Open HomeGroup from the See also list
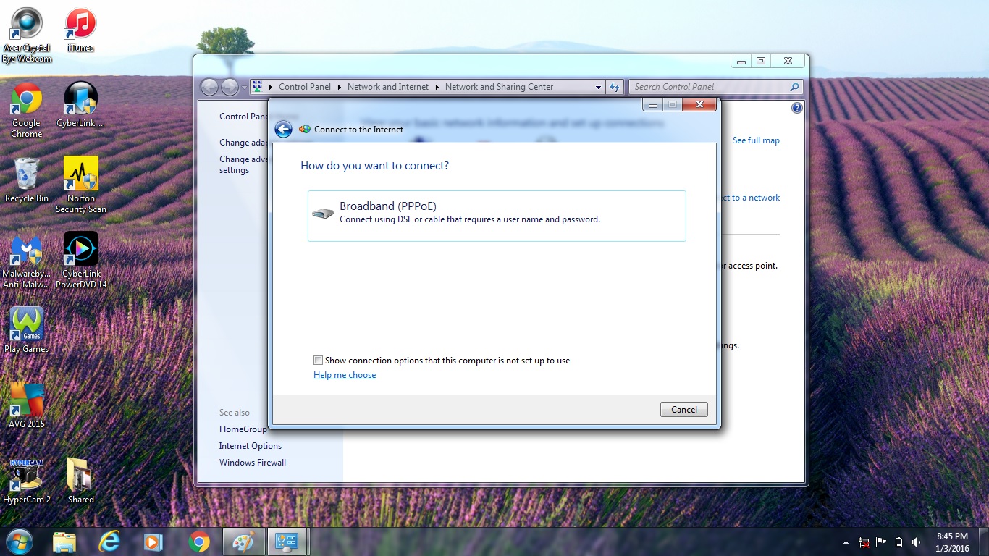The image size is (989, 556). (243, 429)
